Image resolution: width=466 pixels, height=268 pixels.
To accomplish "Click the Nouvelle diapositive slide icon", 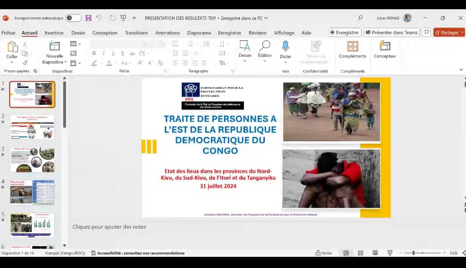I will coord(54,46).
